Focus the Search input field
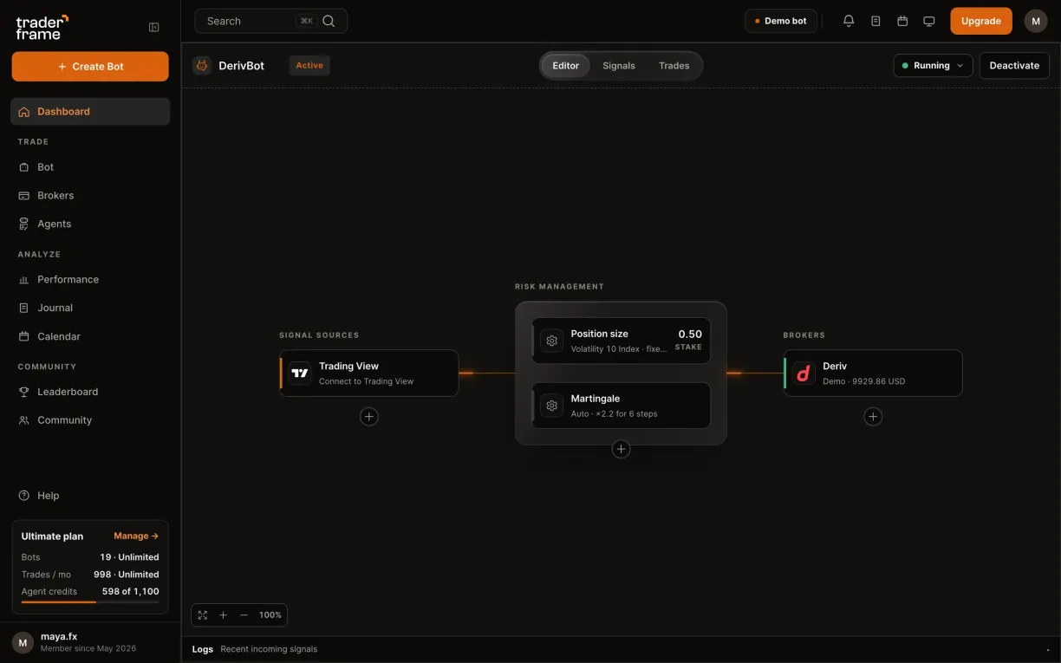The width and height of the screenshot is (1061, 663). tap(271, 21)
